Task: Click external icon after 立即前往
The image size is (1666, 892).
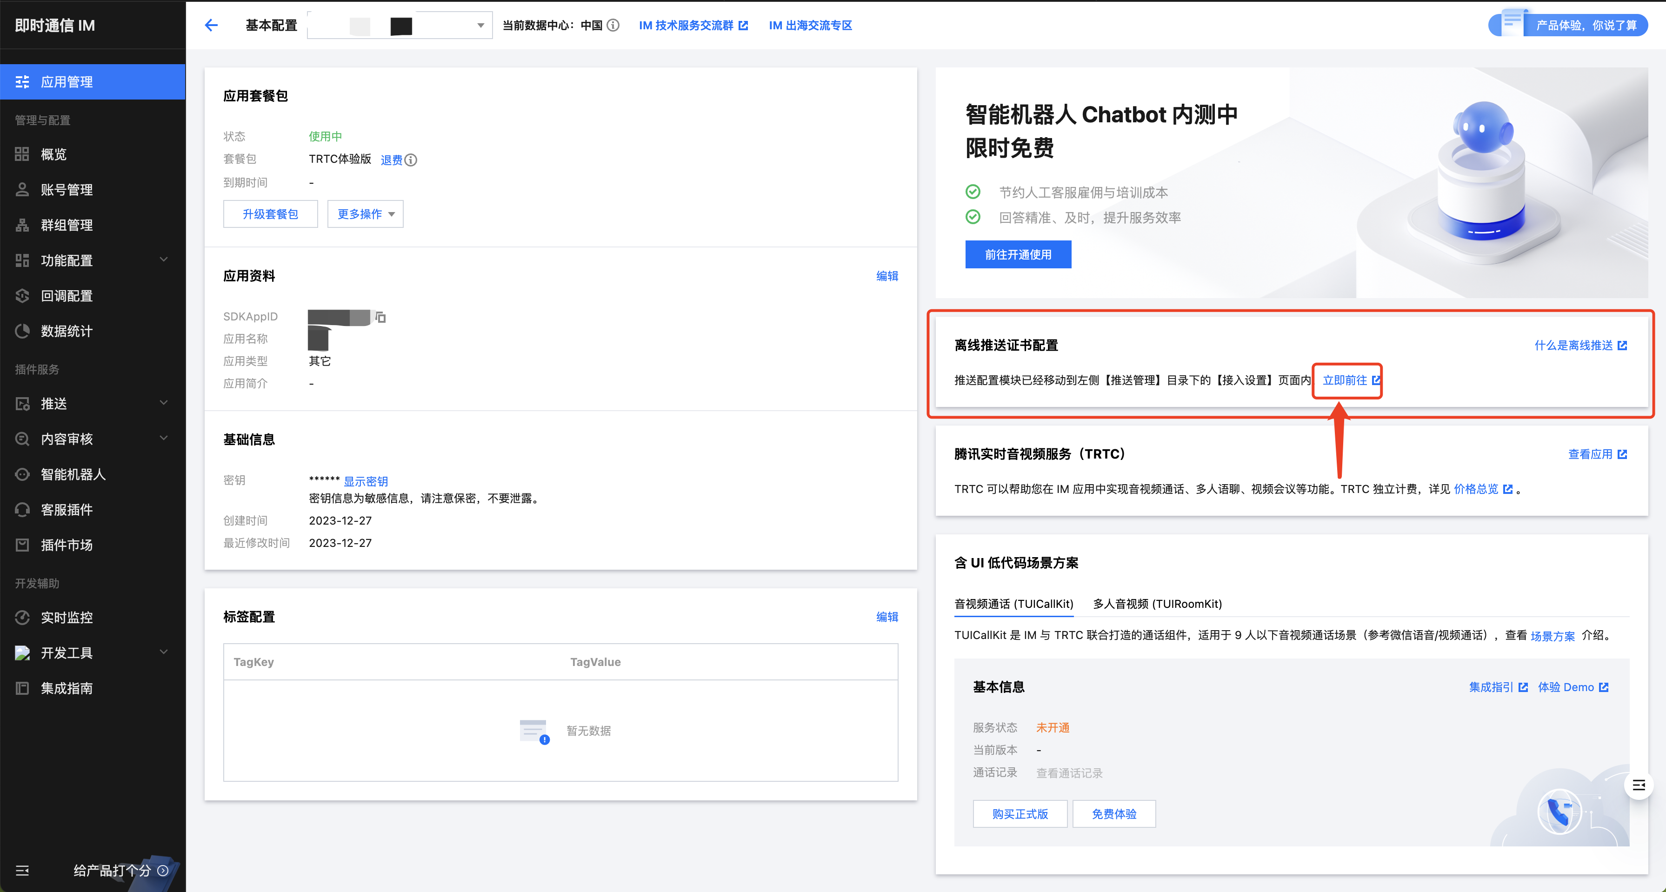Action: (x=1376, y=380)
